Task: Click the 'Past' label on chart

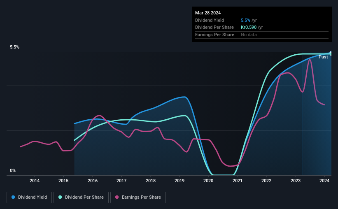Action: click(x=323, y=57)
